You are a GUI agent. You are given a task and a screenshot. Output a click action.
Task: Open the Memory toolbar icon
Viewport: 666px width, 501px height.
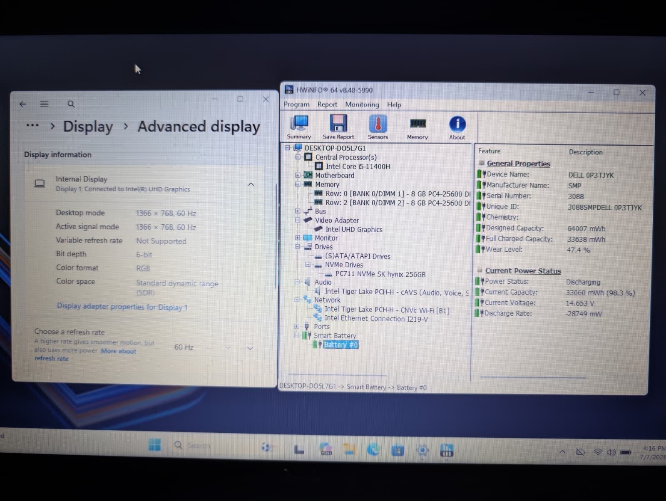pyautogui.click(x=417, y=123)
